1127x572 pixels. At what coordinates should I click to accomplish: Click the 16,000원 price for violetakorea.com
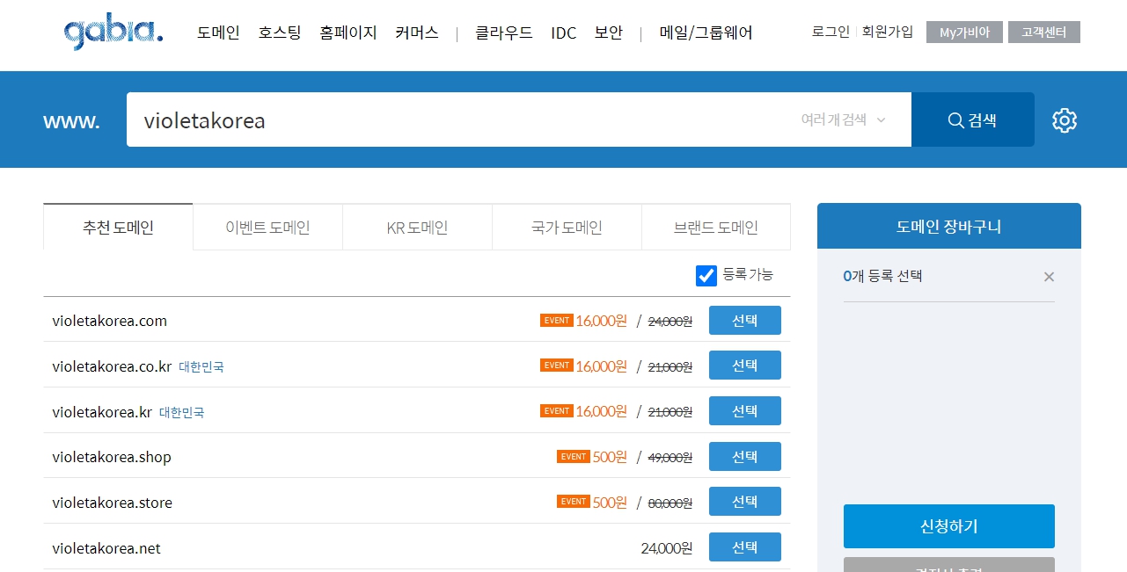(602, 321)
